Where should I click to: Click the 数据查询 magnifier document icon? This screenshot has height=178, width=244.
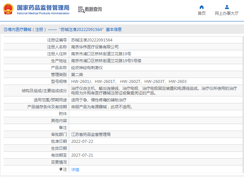click(x=81, y=10)
